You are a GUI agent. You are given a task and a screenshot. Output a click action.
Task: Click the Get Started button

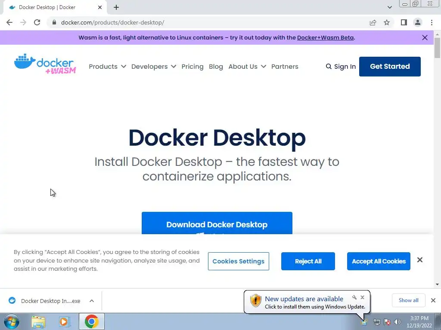coord(390,67)
